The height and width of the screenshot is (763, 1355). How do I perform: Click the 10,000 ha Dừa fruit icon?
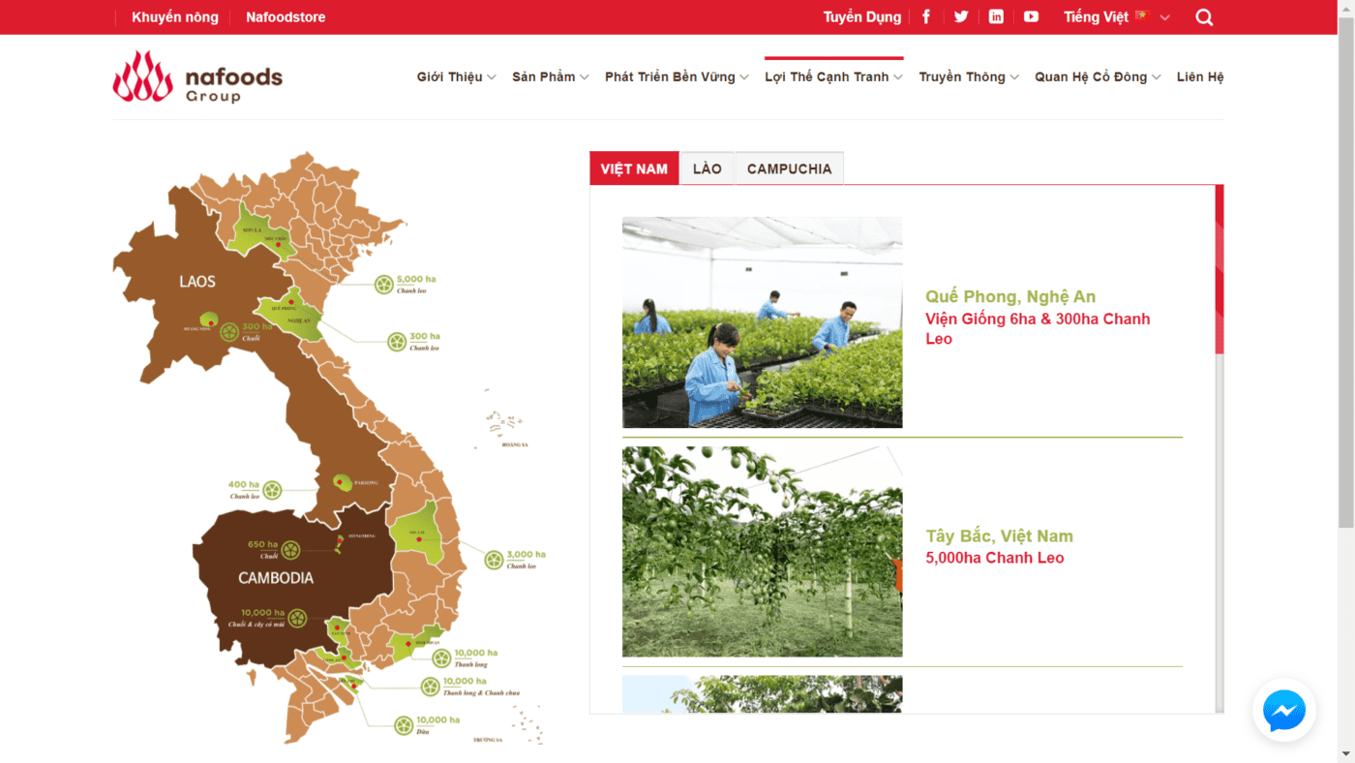(x=404, y=724)
